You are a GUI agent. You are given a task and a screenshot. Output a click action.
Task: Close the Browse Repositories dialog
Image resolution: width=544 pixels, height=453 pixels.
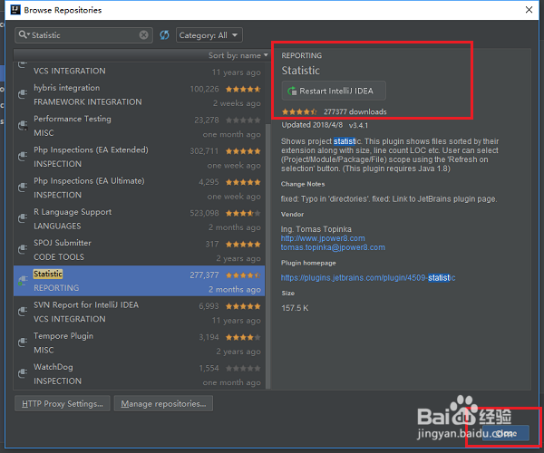tap(529, 10)
